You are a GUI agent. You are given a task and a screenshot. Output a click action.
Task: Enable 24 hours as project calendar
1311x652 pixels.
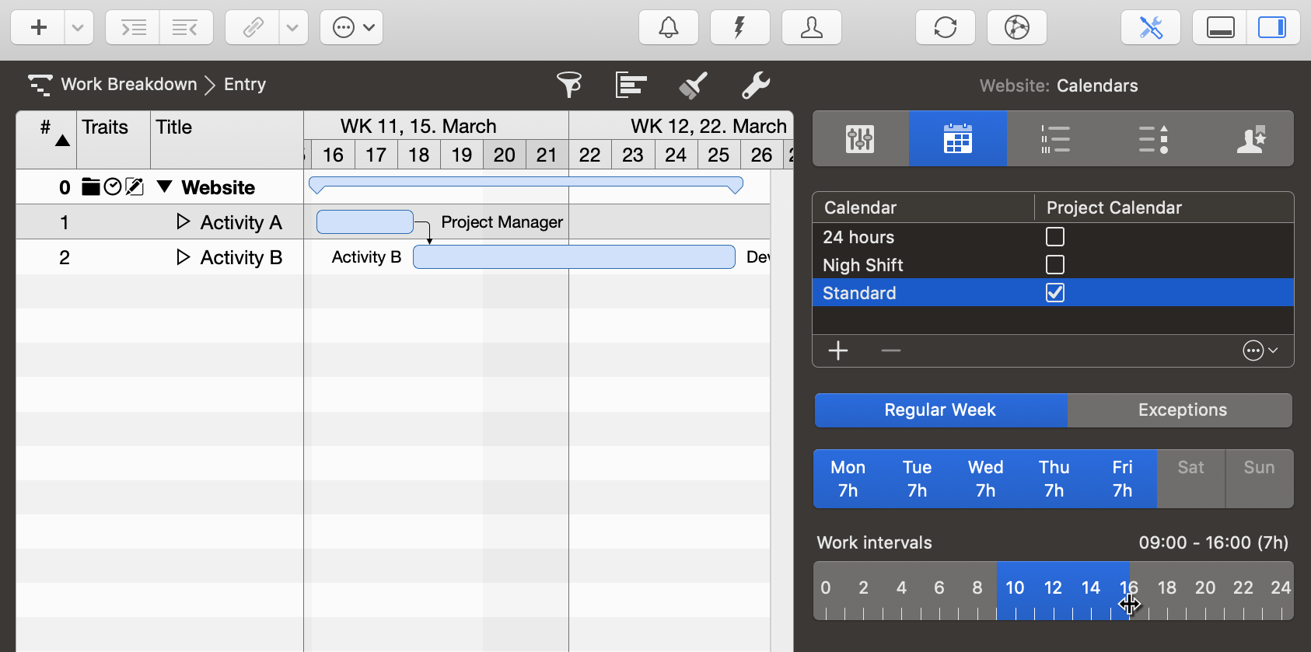(1054, 237)
